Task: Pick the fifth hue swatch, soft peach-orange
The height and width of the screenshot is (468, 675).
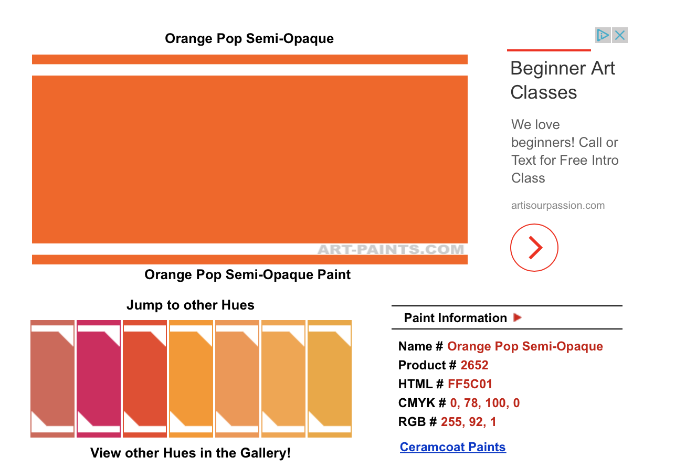Action: 237,379
